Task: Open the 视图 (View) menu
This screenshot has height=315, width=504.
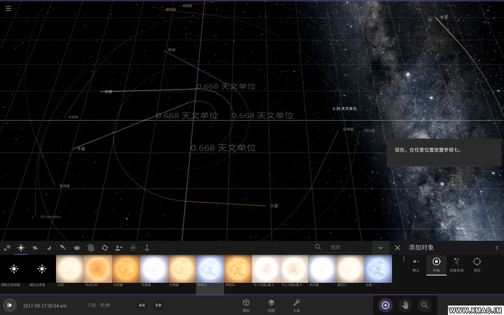Action: click(271, 305)
